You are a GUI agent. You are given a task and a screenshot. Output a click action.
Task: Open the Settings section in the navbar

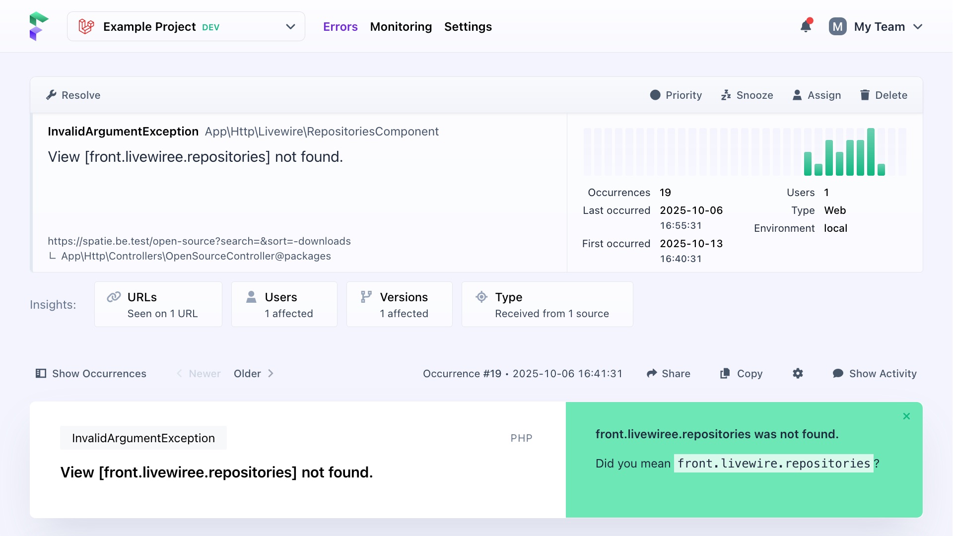pos(468,26)
